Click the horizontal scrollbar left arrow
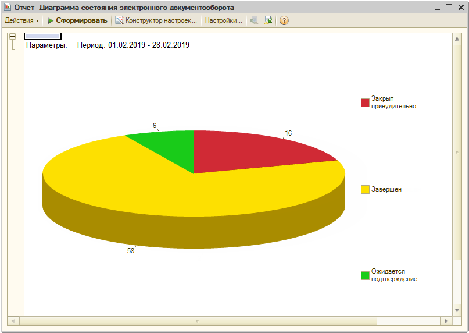The height and width of the screenshot is (333, 469). 13,321
